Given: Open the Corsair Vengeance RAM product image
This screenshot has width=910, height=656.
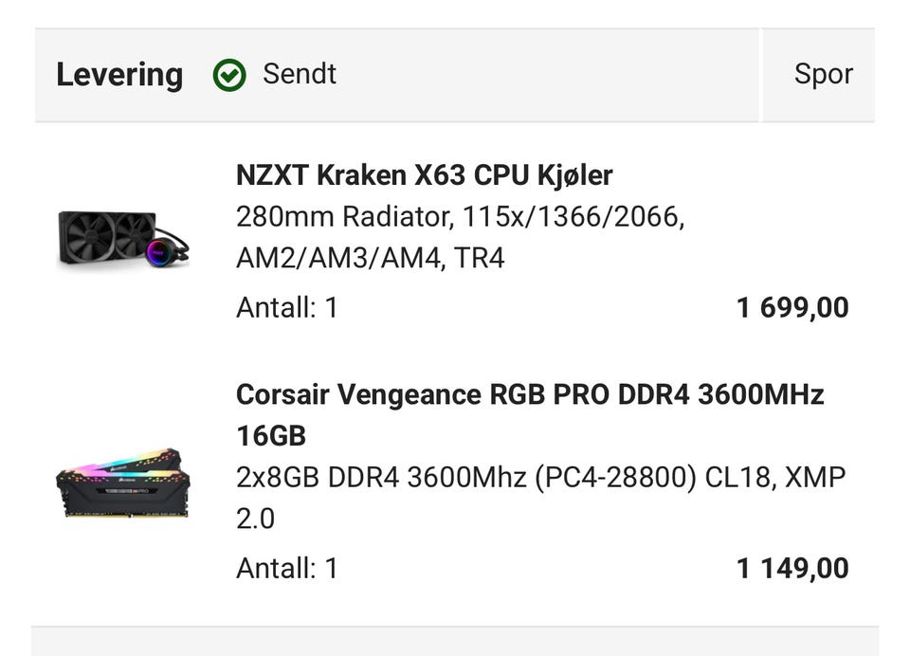Looking at the screenshot, I should point(123,483).
